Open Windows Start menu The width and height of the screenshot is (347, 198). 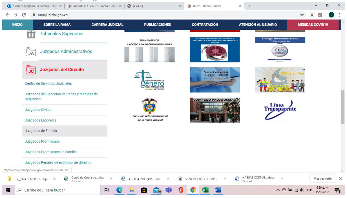[8, 190]
